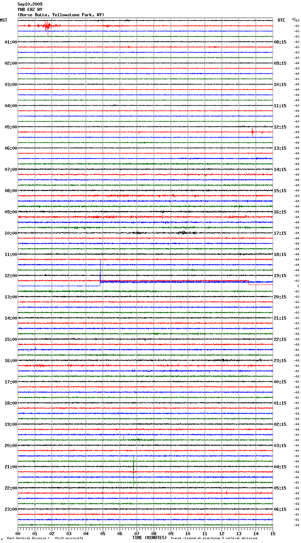The image size is (301, 543).
Task: Click the DC offset column header
Action: [294, 19]
